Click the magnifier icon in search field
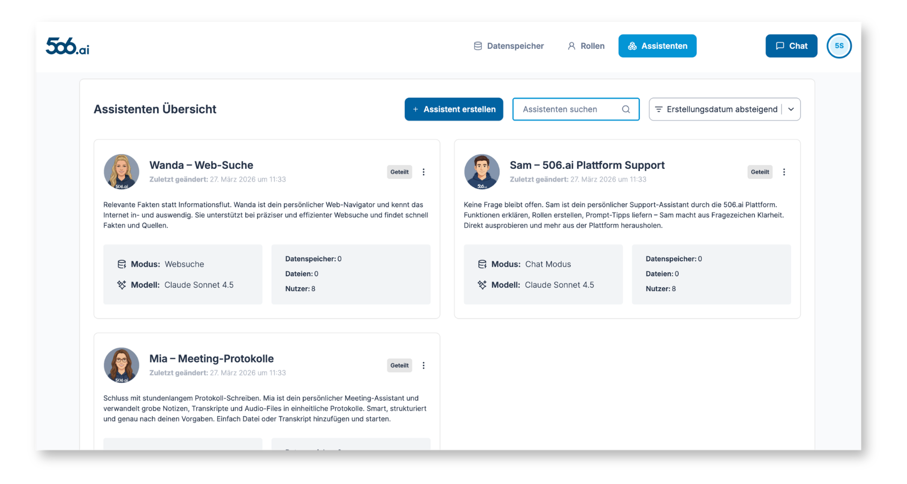 (x=626, y=109)
